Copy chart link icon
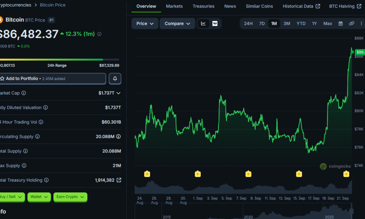Screen dimensions: 365x219 [351, 23]
